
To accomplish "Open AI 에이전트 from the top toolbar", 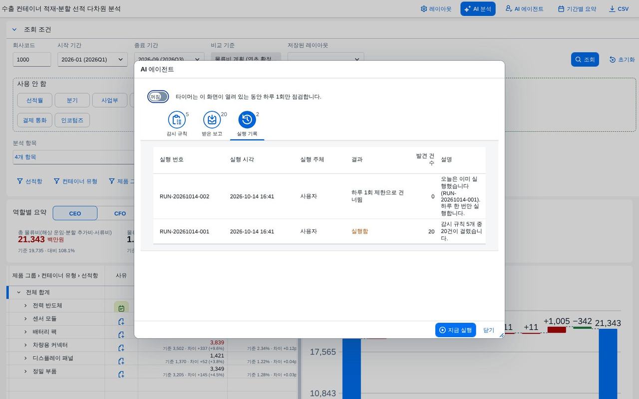I will [524, 9].
